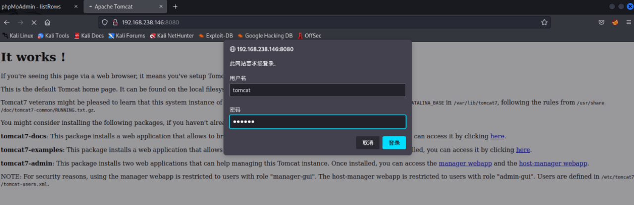Open the Kali Tools bookmark
Viewport: 634px width, 205px height.
click(53, 36)
